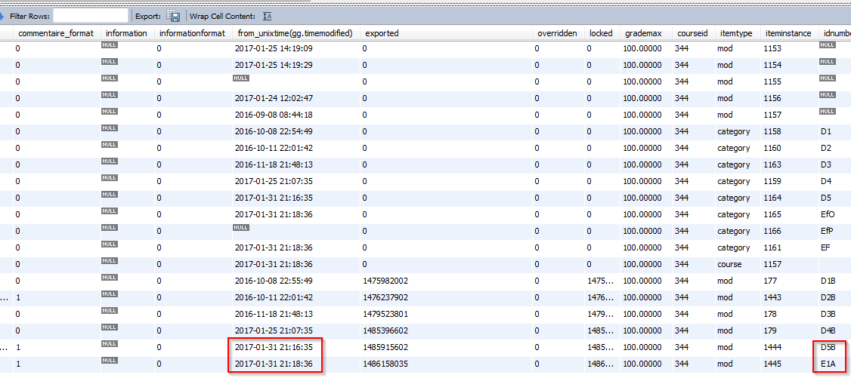Click the exported cell with value 1486158035
Screen dimensions: 851x378
[x=386, y=364]
